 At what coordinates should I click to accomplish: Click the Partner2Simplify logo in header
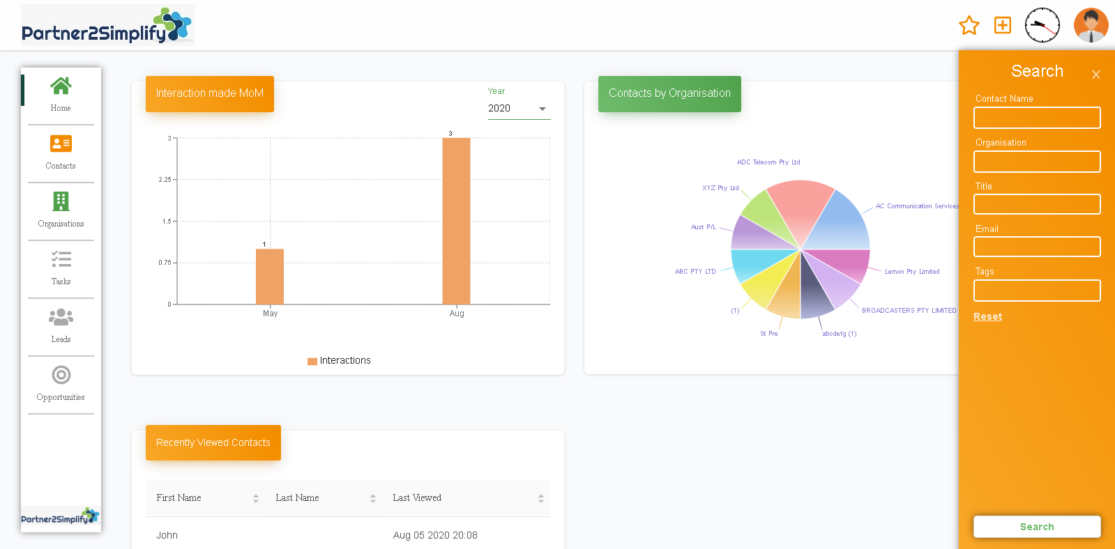tap(107, 25)
